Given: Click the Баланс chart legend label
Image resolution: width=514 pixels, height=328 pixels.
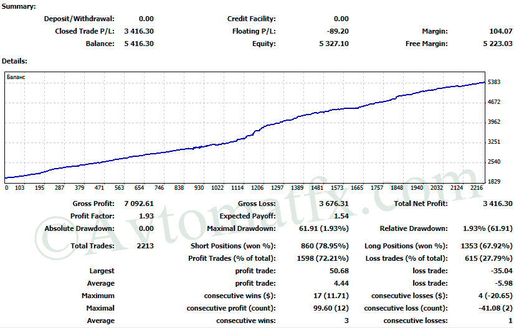Looking at the screenshot, I should [x=16, y=78].
